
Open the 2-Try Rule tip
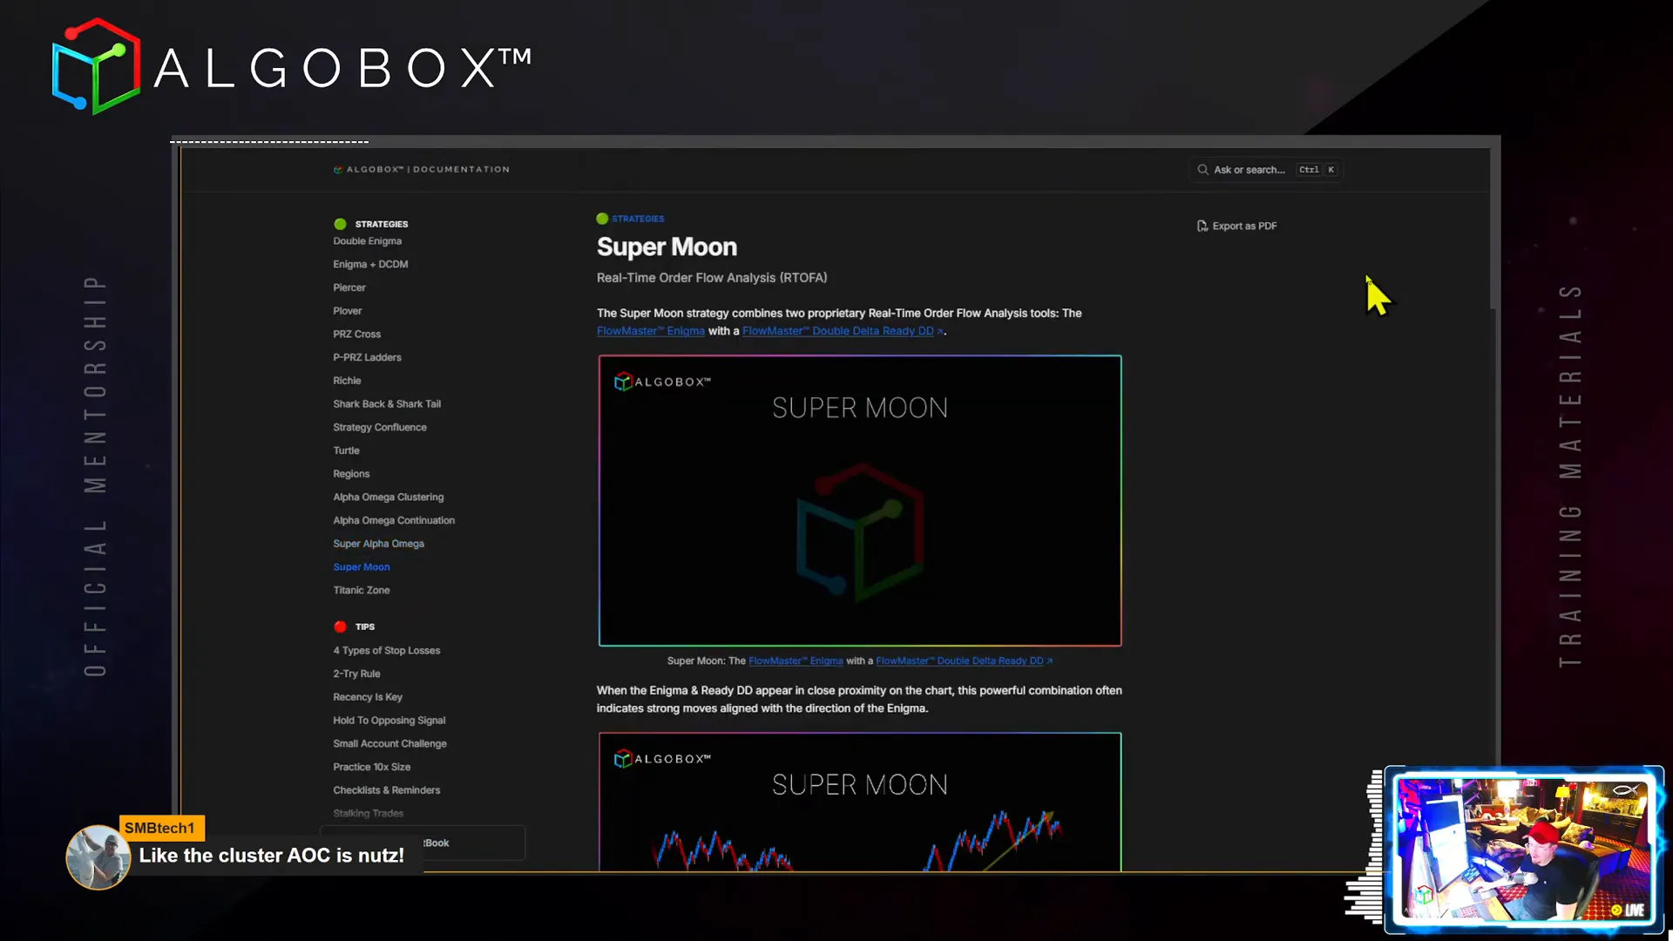[356, 674]
